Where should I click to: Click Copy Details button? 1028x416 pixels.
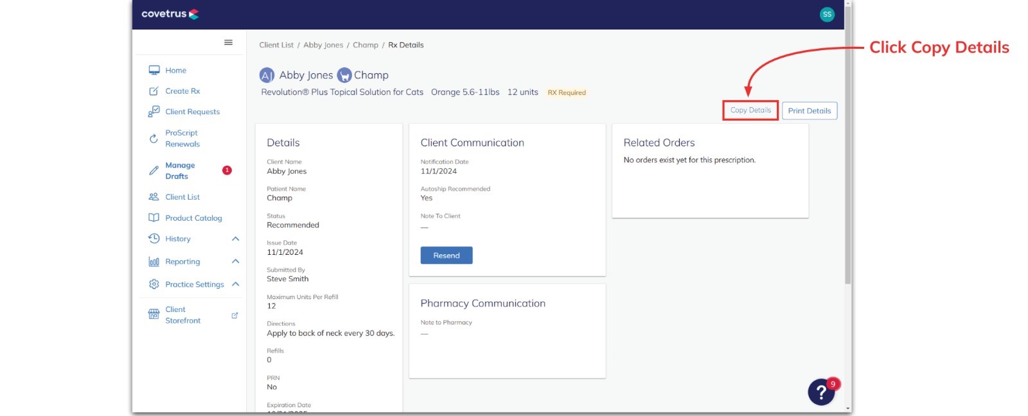pos(750,110)
